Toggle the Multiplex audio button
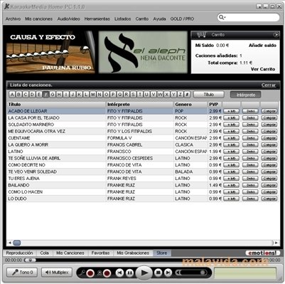The width and height of the screenshot is (285, 284). point(57,273)
